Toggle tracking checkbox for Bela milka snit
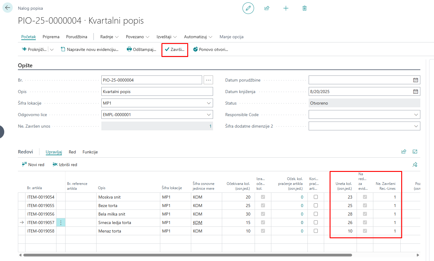 pos(316,214)
